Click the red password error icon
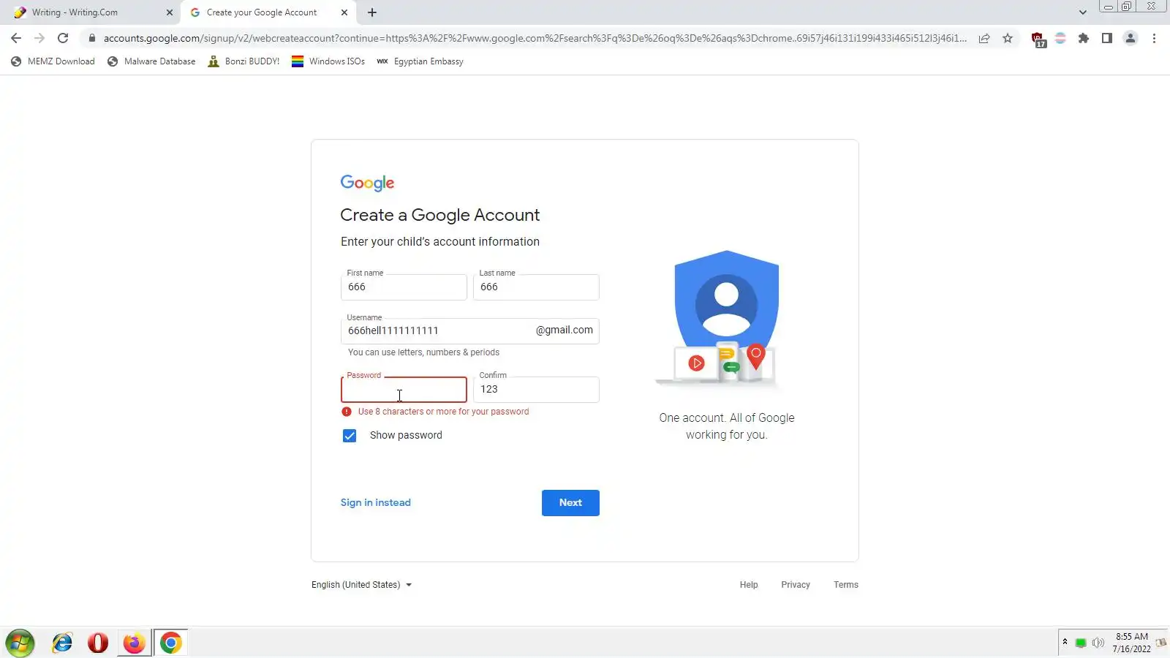 pyautogui.click(x=347, y=412)
